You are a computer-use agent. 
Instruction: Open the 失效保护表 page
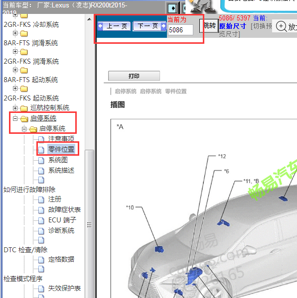point(64,288)
